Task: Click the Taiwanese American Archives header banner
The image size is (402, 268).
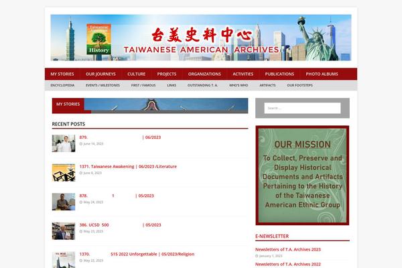Action: [201, 38]
